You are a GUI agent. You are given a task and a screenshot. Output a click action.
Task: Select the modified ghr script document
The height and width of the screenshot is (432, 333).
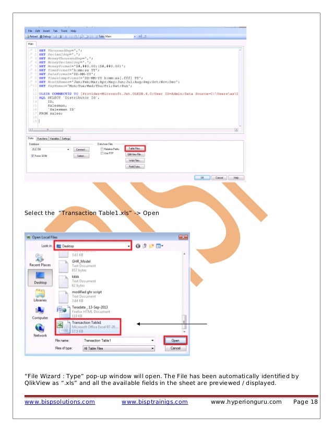[x=80, y=296]
